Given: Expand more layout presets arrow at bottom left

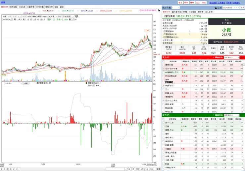Looking at the screenshot, I should coord(19,169).
